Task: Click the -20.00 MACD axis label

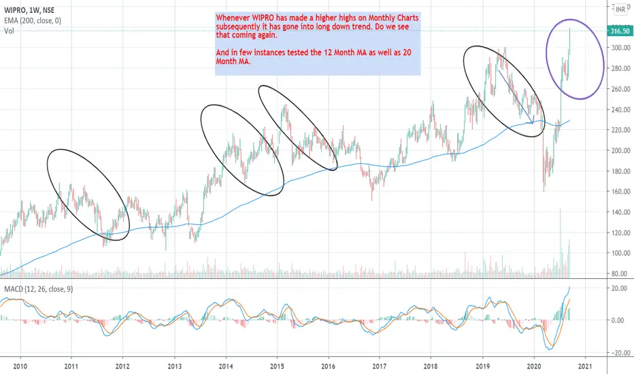Action: click(x=620, y=353)
